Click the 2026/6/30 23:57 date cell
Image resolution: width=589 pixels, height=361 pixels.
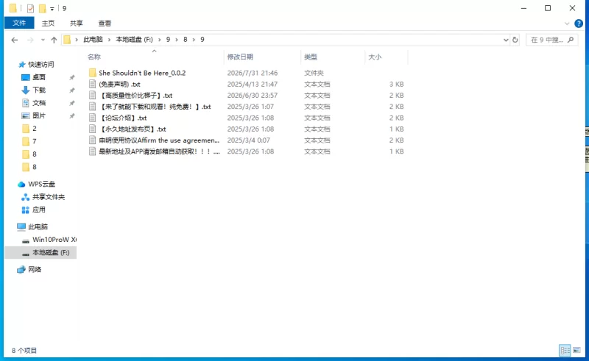(x=253, y=96)
